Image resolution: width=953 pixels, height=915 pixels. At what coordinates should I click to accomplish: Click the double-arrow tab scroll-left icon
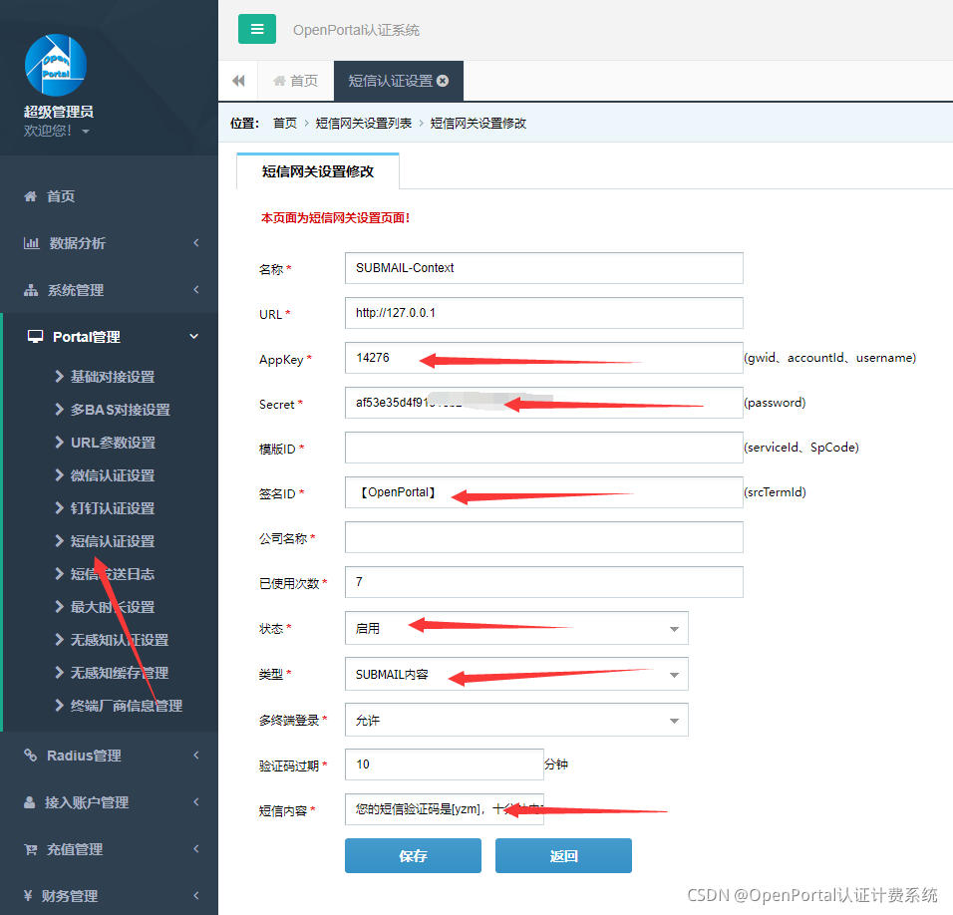click(x=238, y=81)
